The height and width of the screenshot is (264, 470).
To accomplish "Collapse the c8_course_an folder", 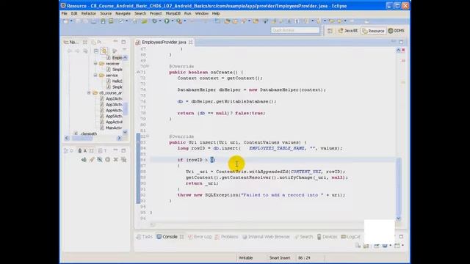I will (x=89, y=93).
